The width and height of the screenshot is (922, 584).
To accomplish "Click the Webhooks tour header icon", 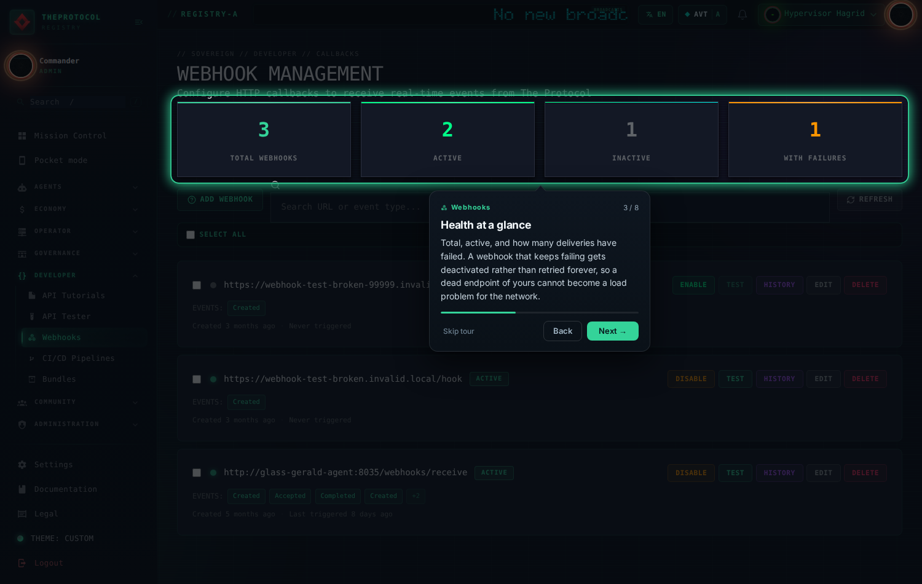I will click(444, 208).
